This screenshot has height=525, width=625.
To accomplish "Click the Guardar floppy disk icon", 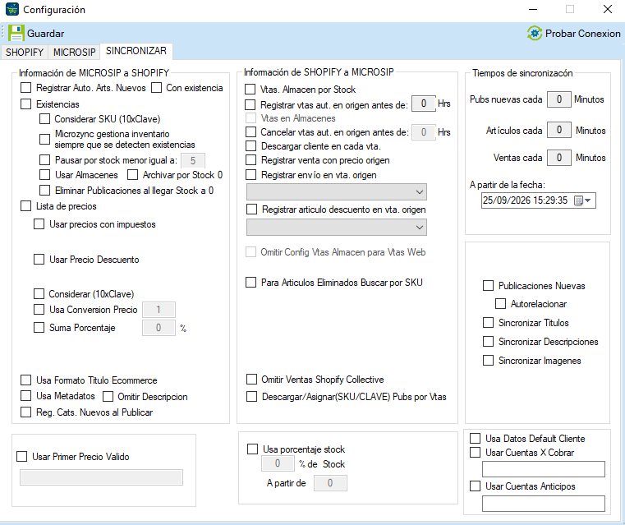I will pyautogui.click(x=16, y=33).
